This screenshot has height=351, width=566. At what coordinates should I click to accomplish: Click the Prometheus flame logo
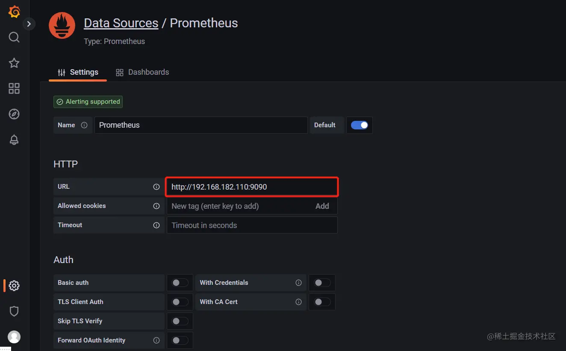[62, 26]
